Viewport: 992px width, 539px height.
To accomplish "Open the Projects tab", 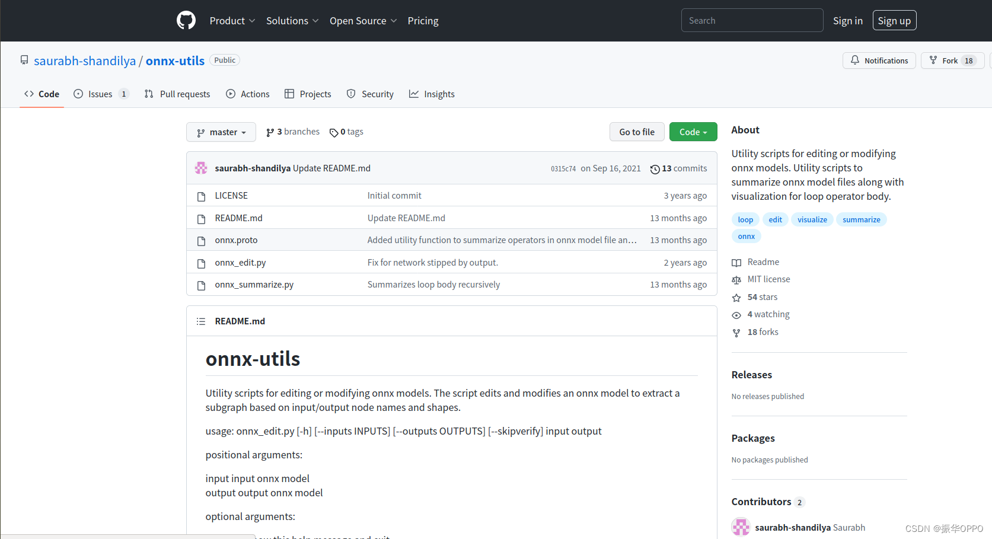I will pos(308,94).
